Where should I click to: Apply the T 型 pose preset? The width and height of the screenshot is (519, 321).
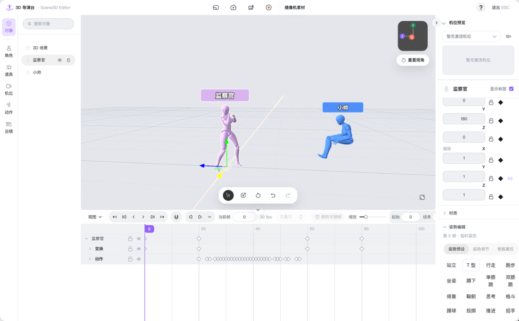(x=471, y=265)
